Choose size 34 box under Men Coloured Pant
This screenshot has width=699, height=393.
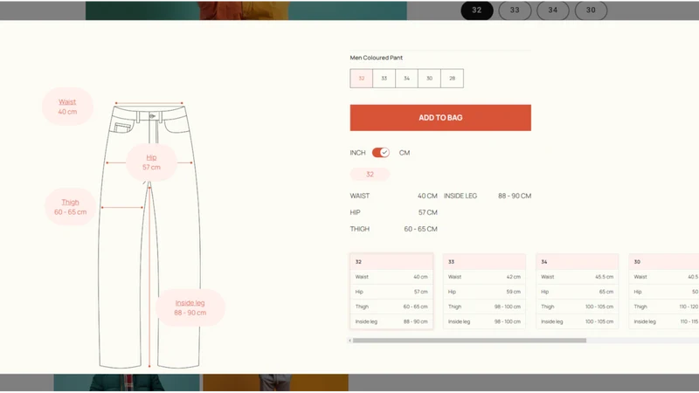[406, 79]
